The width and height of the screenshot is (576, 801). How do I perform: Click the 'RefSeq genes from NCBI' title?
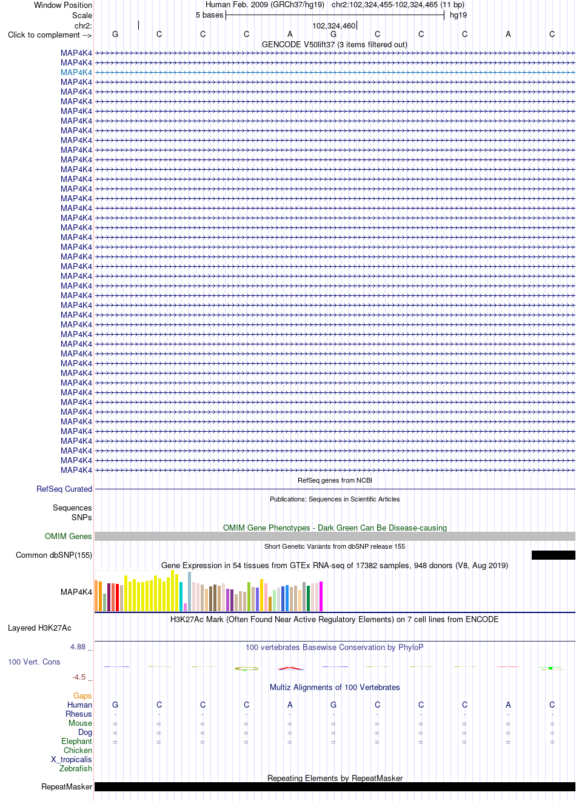point(335,480)
